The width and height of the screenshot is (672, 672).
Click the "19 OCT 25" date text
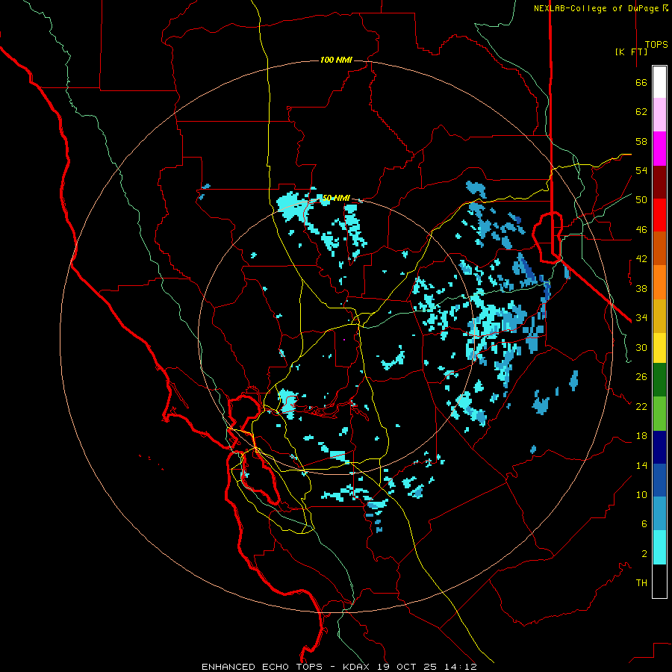[x=407, y=667]
